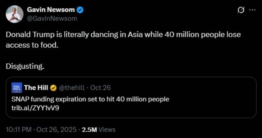Click the word "Disgusting." in the post

point(25,66)
